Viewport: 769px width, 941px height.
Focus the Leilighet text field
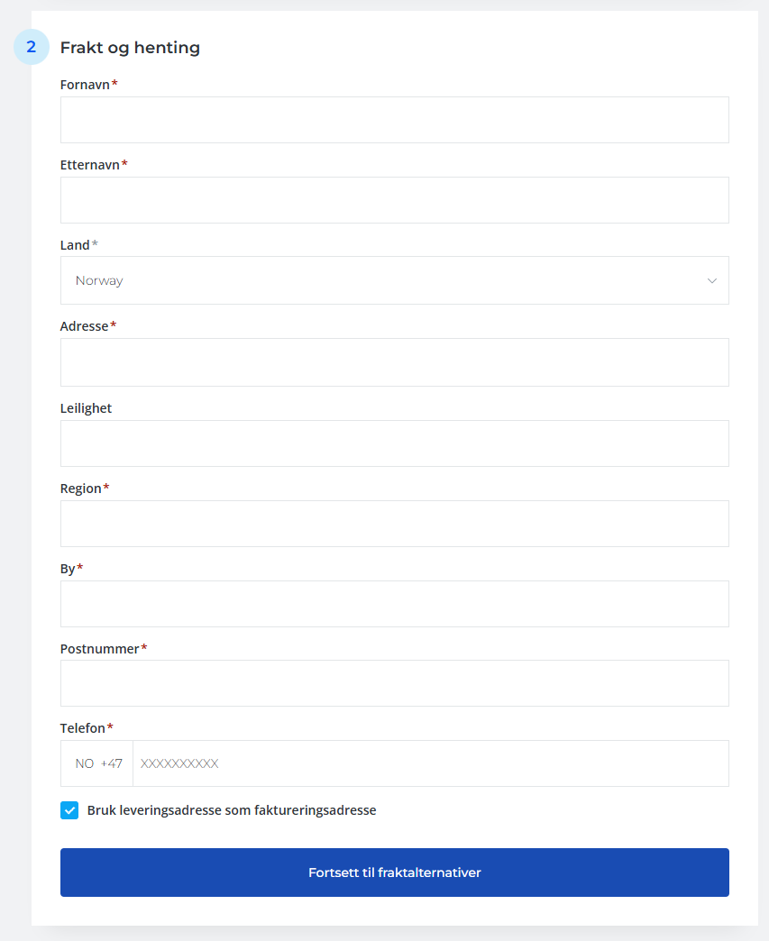tap(394, 443)
